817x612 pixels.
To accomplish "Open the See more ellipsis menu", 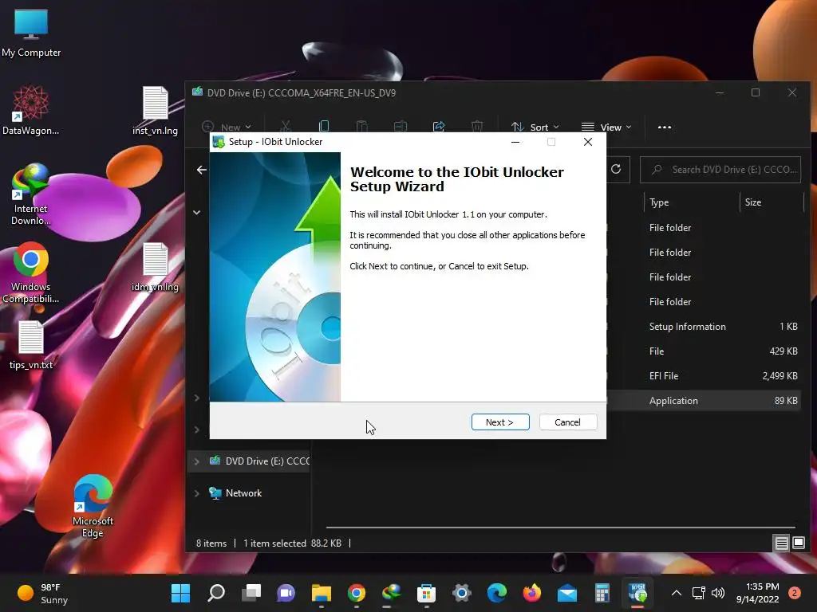I will [665, 127].
